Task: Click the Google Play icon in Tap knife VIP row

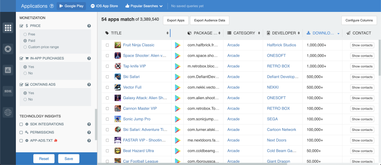Action: pyautogui.click(x=178, y=66)
